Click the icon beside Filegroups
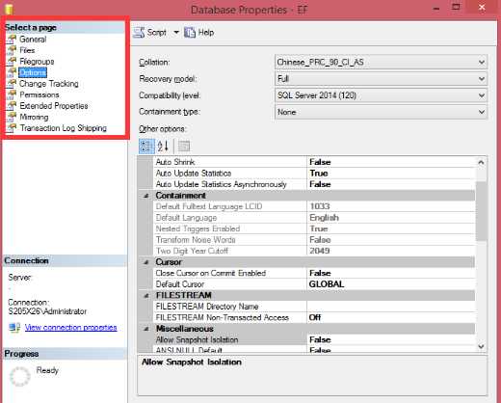The image size is (501, 403). (12, 62)
